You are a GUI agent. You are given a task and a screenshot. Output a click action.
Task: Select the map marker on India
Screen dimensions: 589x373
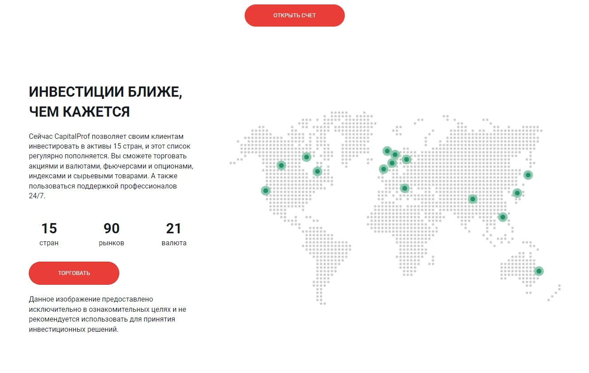pos(472,199)
